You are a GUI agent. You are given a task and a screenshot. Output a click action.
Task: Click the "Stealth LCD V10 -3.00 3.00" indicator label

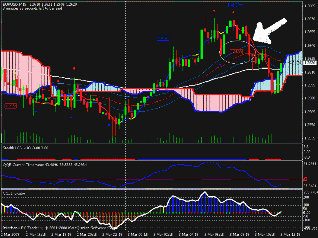[x=25, y=148]
